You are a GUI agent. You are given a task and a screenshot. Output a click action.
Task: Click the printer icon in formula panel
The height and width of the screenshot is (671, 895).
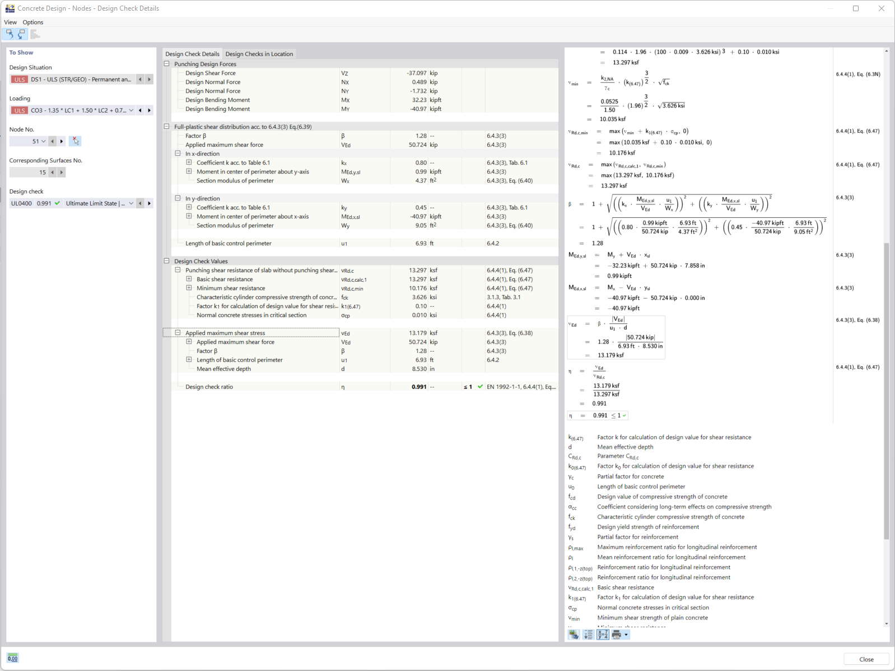(617, 635)
